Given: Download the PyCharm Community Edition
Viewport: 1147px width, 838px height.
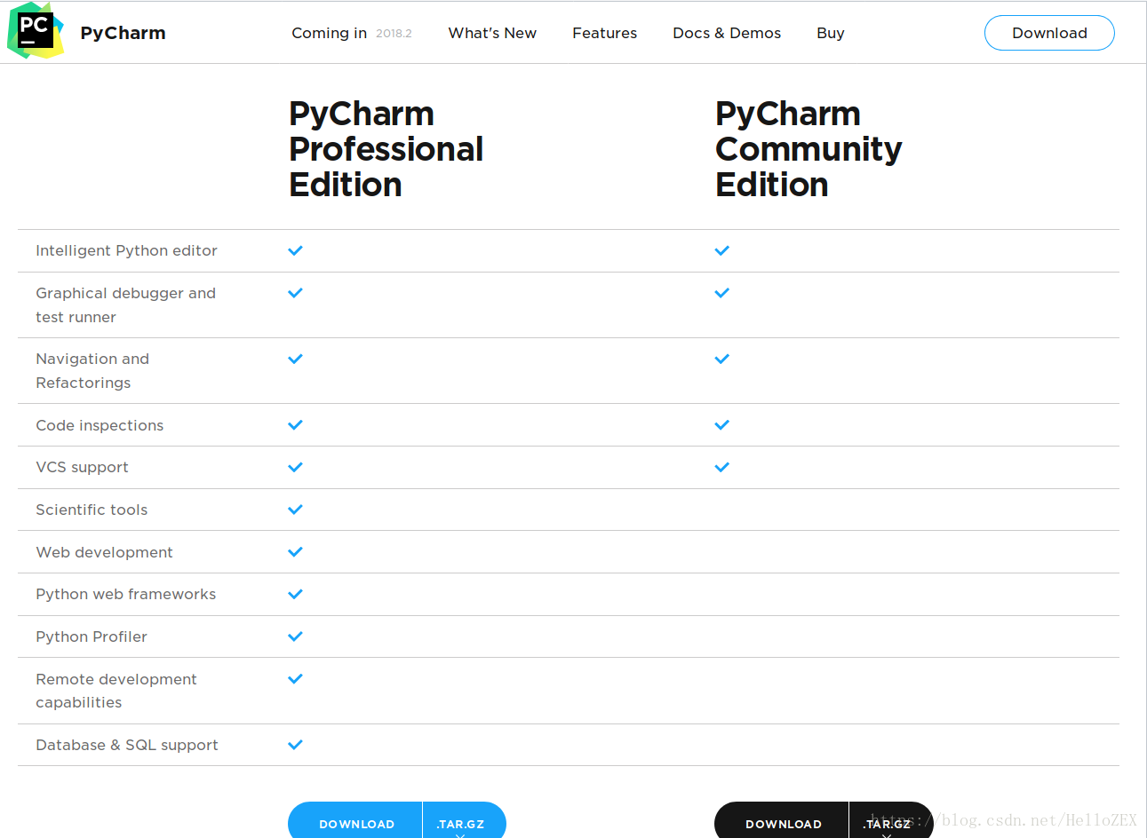Looking at the screenshot, I should click(x=783, y=824).
